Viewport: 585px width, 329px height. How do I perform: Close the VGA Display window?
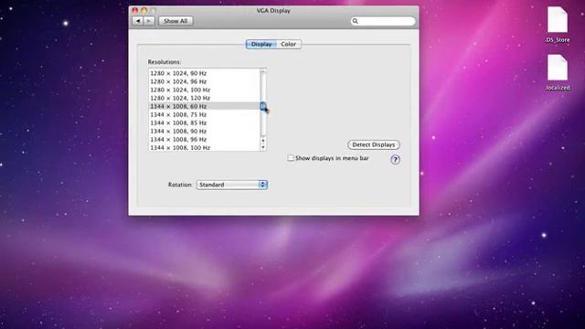[135, 10]
